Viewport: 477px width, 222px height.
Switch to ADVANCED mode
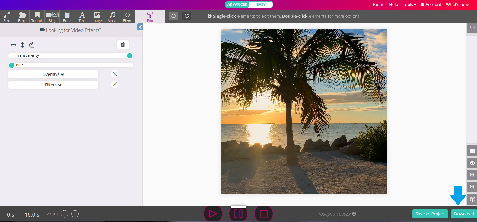237,5
